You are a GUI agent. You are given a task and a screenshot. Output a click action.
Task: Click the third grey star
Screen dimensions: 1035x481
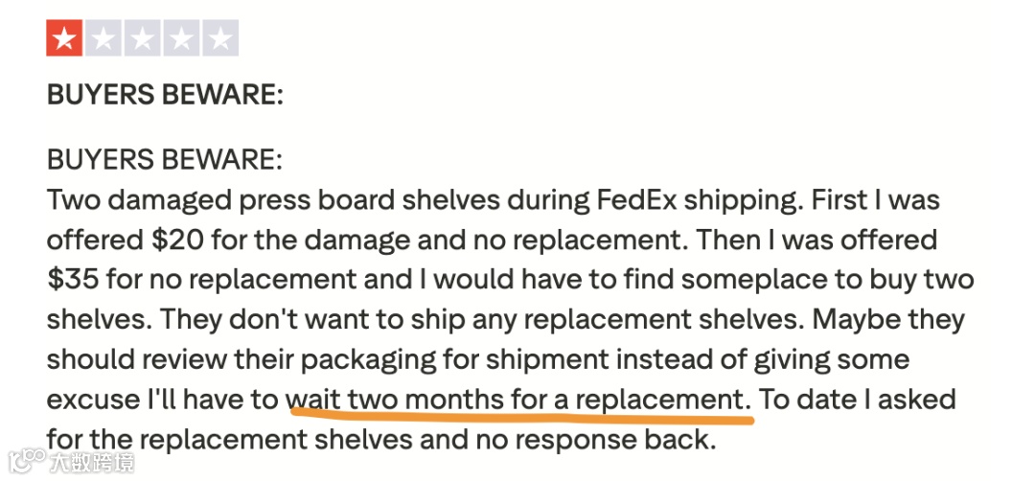(143, 38)
